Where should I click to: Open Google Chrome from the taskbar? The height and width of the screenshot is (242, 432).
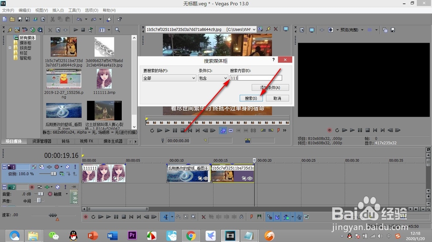coord(191,236)
